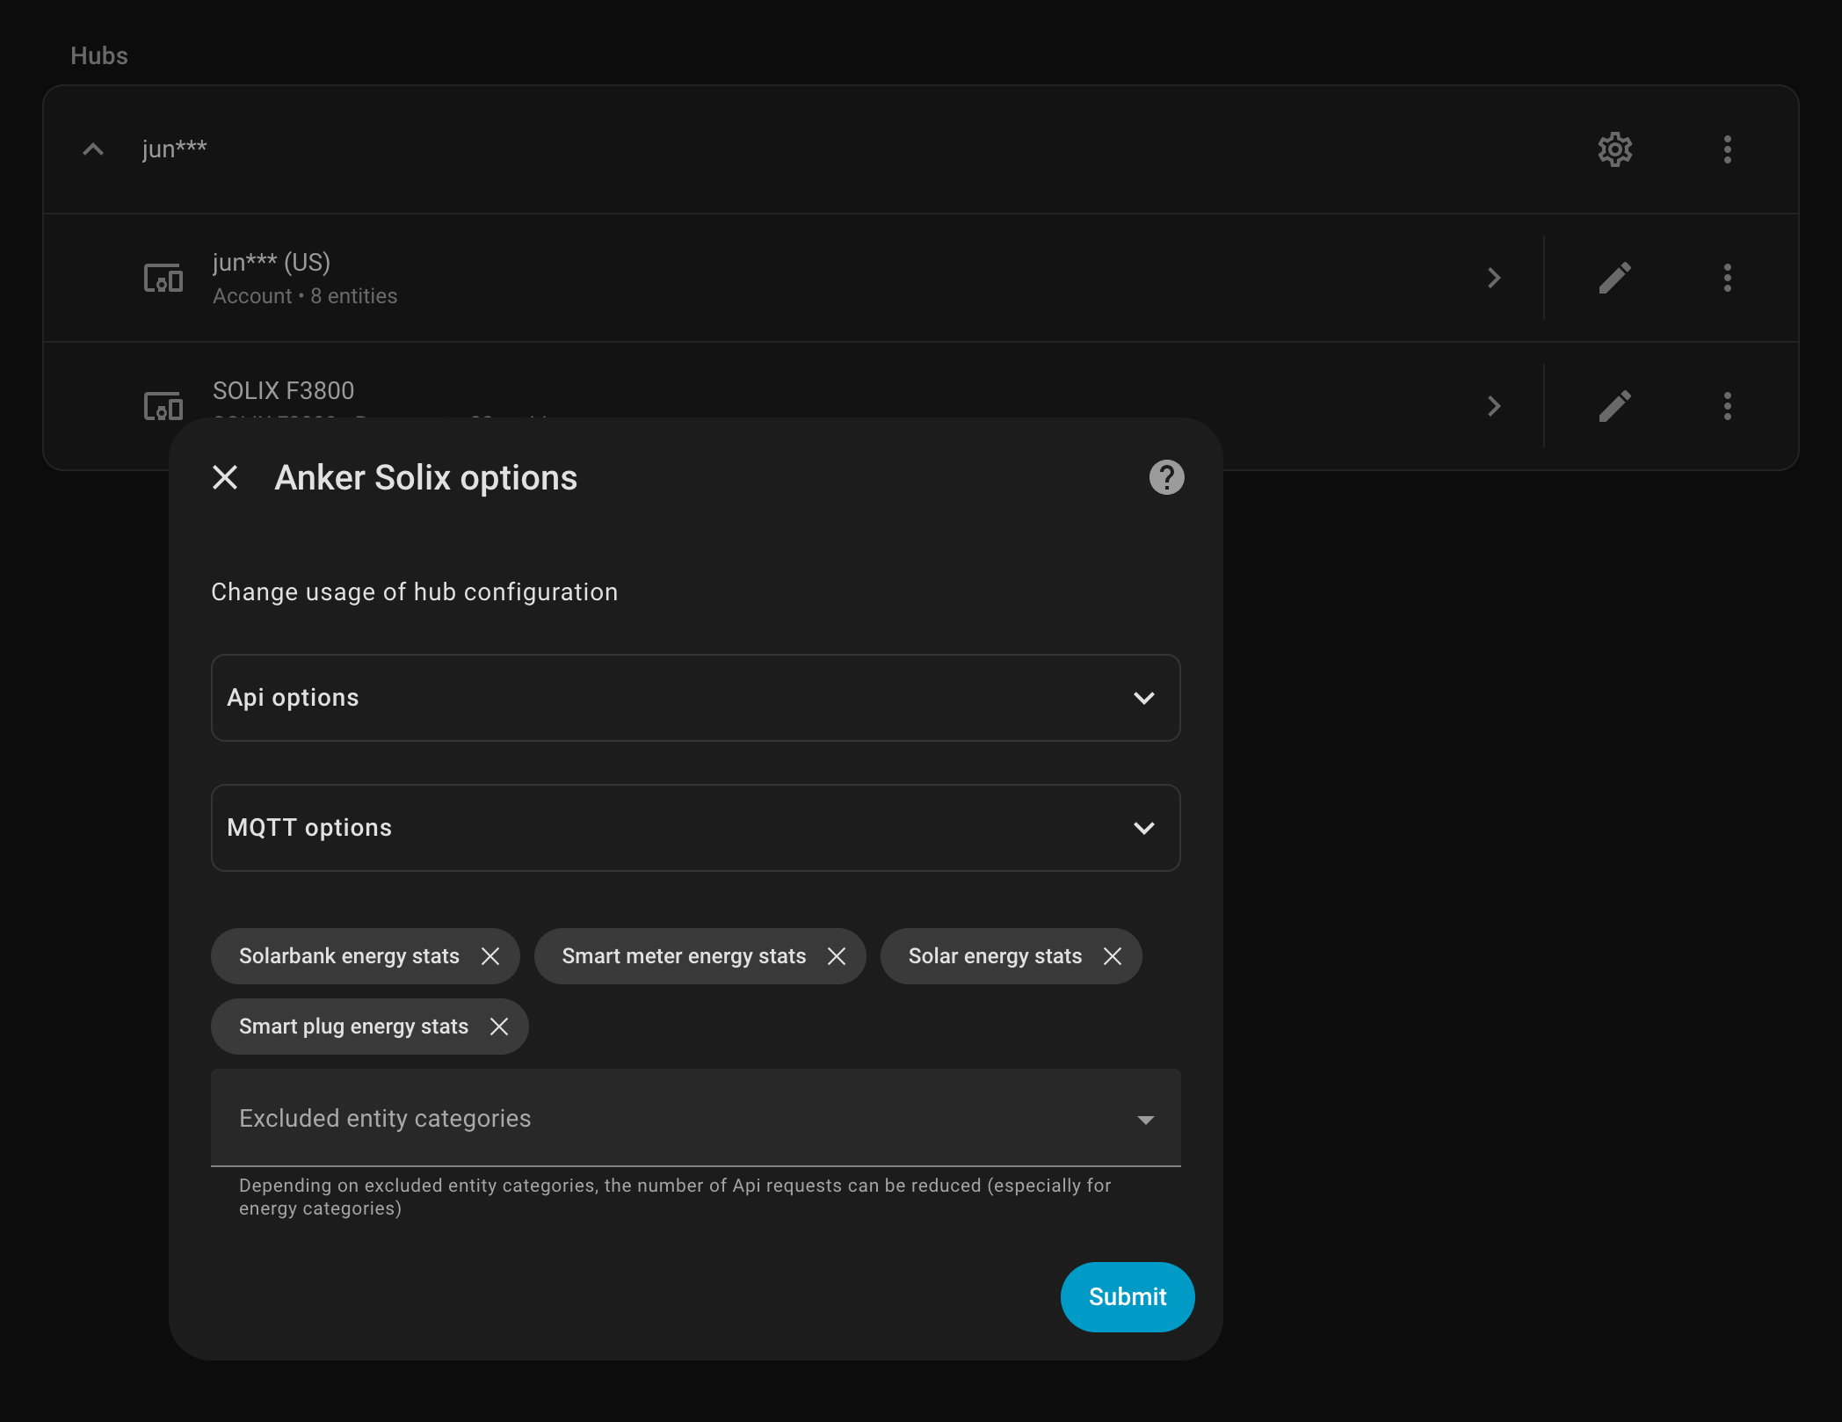Expand the Api options section
Image resolution: width=1842 pixels, height=1422 pixels.
coord(695,698)
